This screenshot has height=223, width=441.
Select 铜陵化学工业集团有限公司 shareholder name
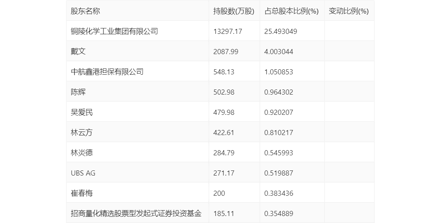(114, 31)
